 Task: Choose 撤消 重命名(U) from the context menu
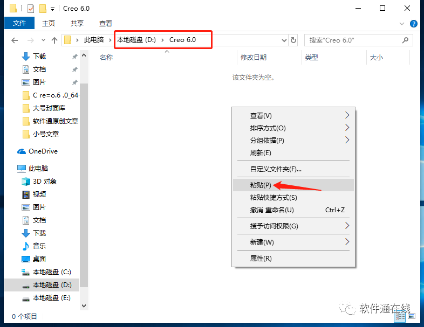[293, 210]
